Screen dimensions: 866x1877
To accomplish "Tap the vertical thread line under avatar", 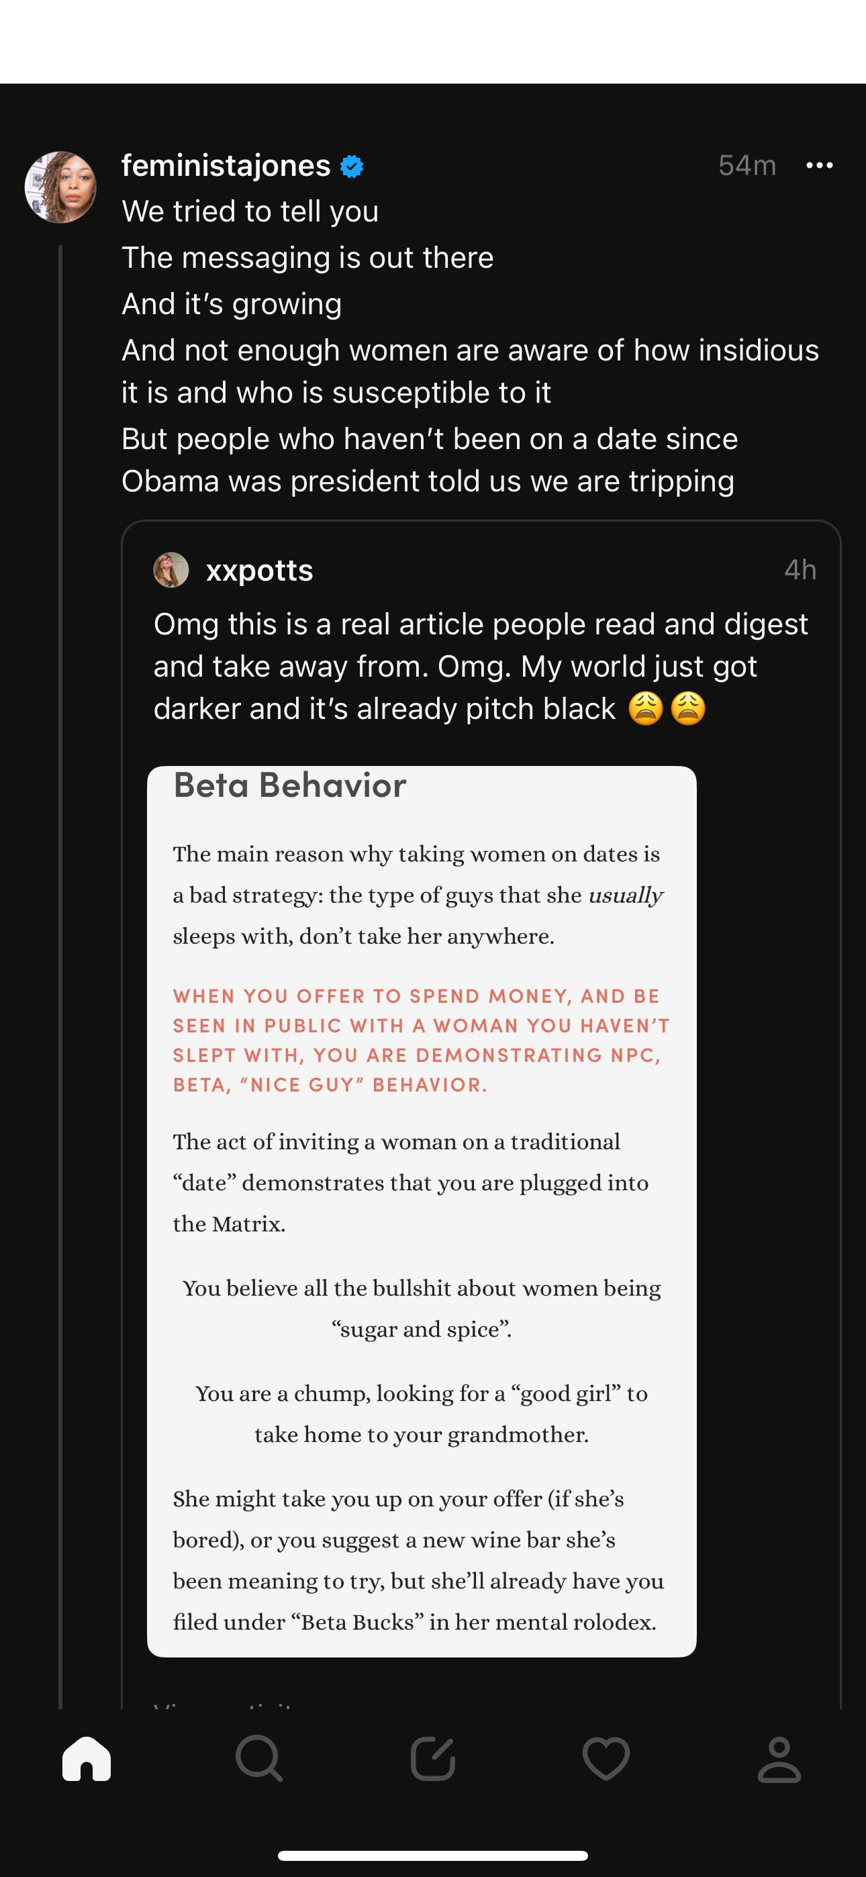I will tap(60, 947).
